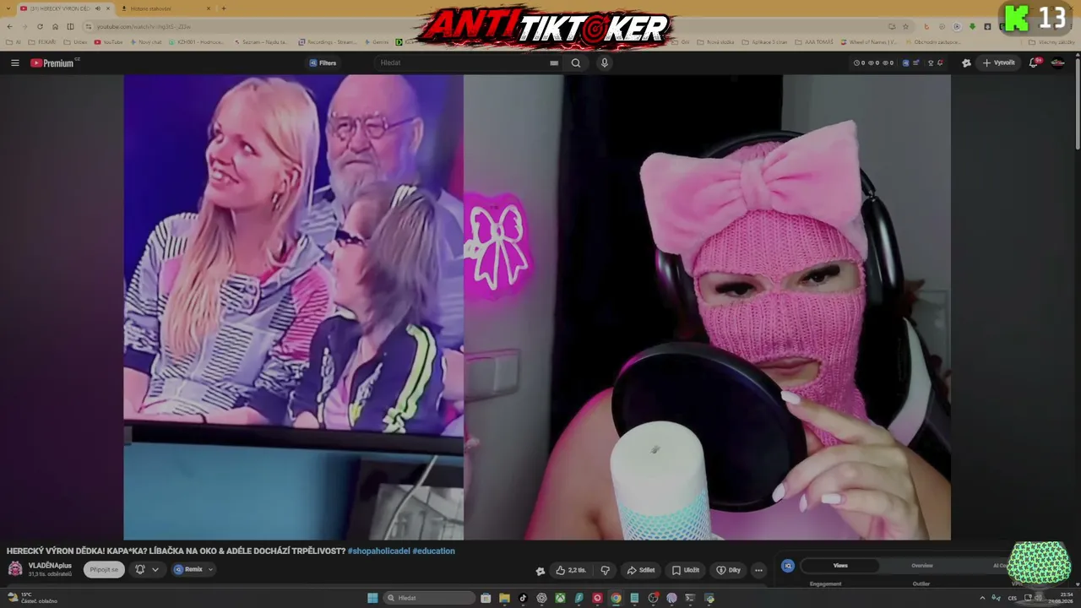The image size is (1081, 608).
Task: Open the YouTube bookmark
Action: pos(108,41)
